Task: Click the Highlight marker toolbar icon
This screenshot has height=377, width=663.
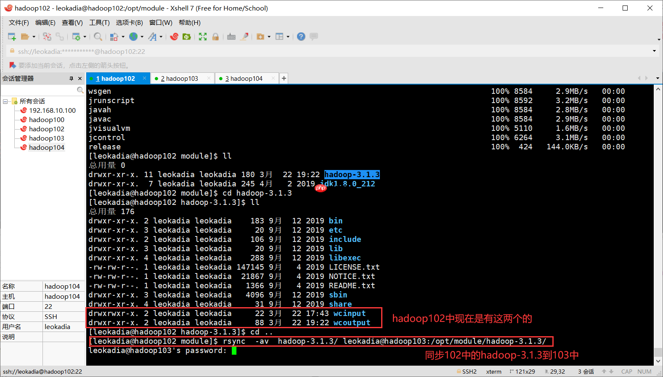Action: [x=244, y=37]
